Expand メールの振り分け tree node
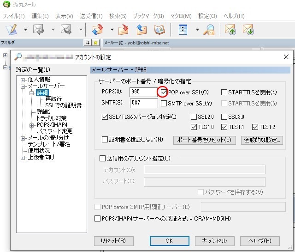Viewport: 295px width, 252px height. tap(23, 138)
